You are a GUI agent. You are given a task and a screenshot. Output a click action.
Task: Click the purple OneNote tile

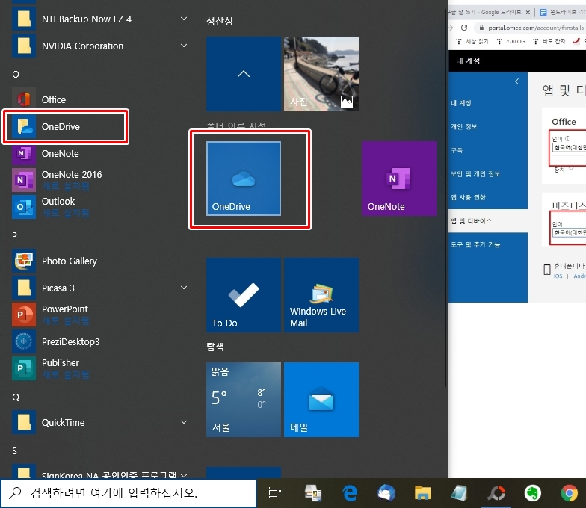coord(399,179)
